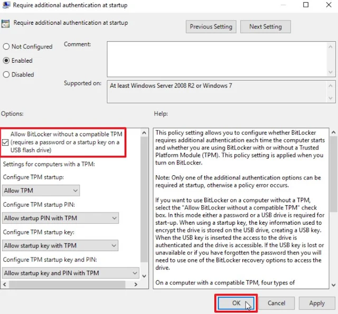Screen dimensions: 338x314
Task: Maximize the dialog window
Action: [306, 5]
